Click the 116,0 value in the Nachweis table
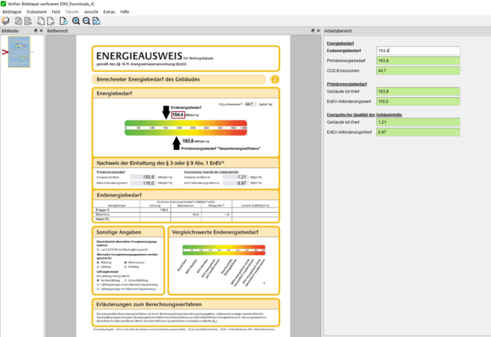This screenshot has width=491, height=337. click(148, 183)
